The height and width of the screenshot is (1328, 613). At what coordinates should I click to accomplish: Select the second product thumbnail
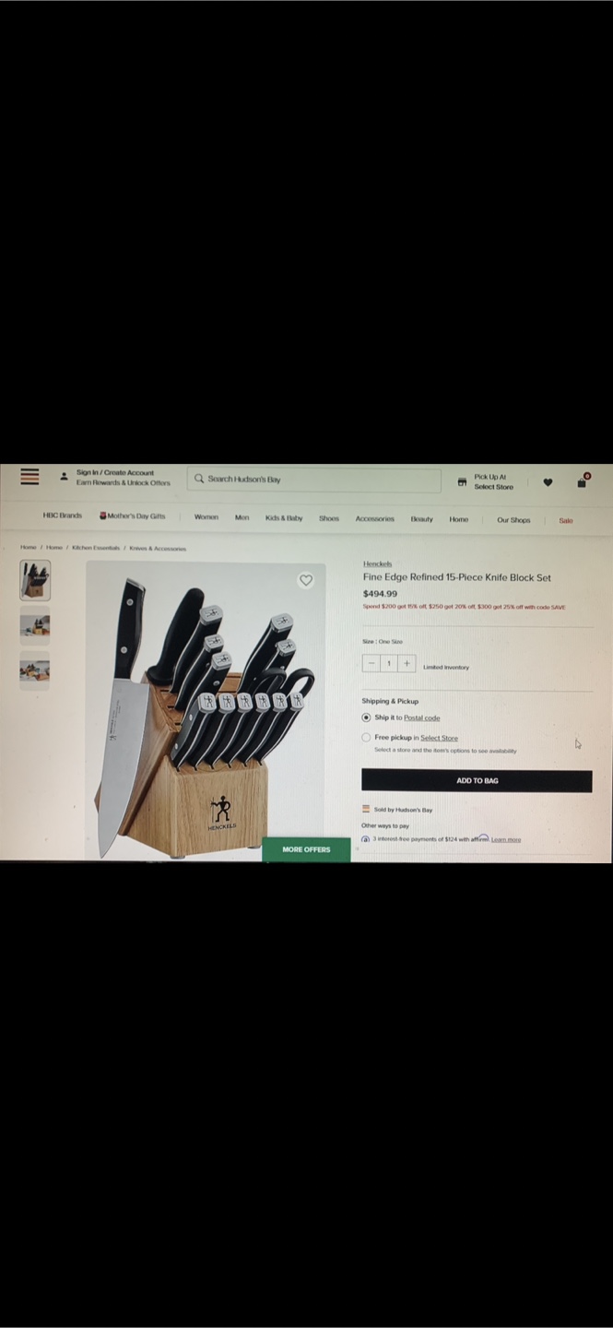pos(35,625)
